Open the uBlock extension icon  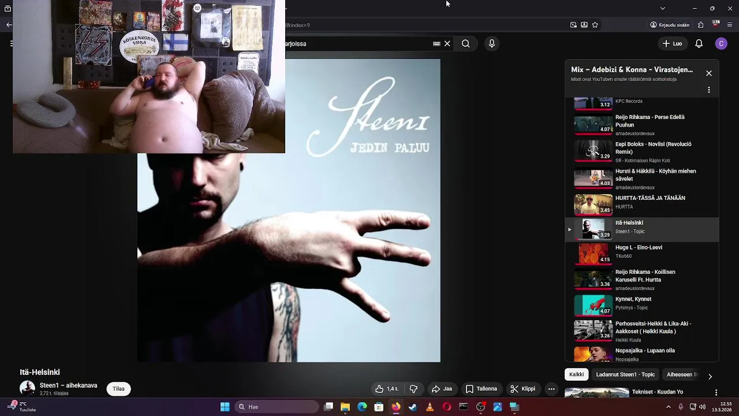pyautogui.click(x=716, y=24)
